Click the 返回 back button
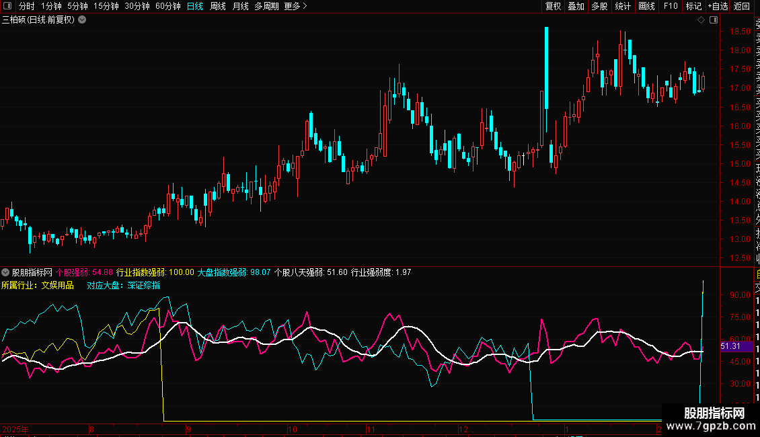This screenshot has width=760, height=437. pyautogui.click(x=742, y=6)
